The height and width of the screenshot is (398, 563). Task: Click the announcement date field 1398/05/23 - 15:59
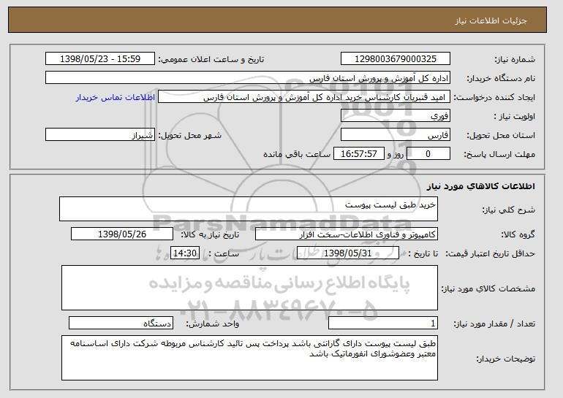point(100,59)
